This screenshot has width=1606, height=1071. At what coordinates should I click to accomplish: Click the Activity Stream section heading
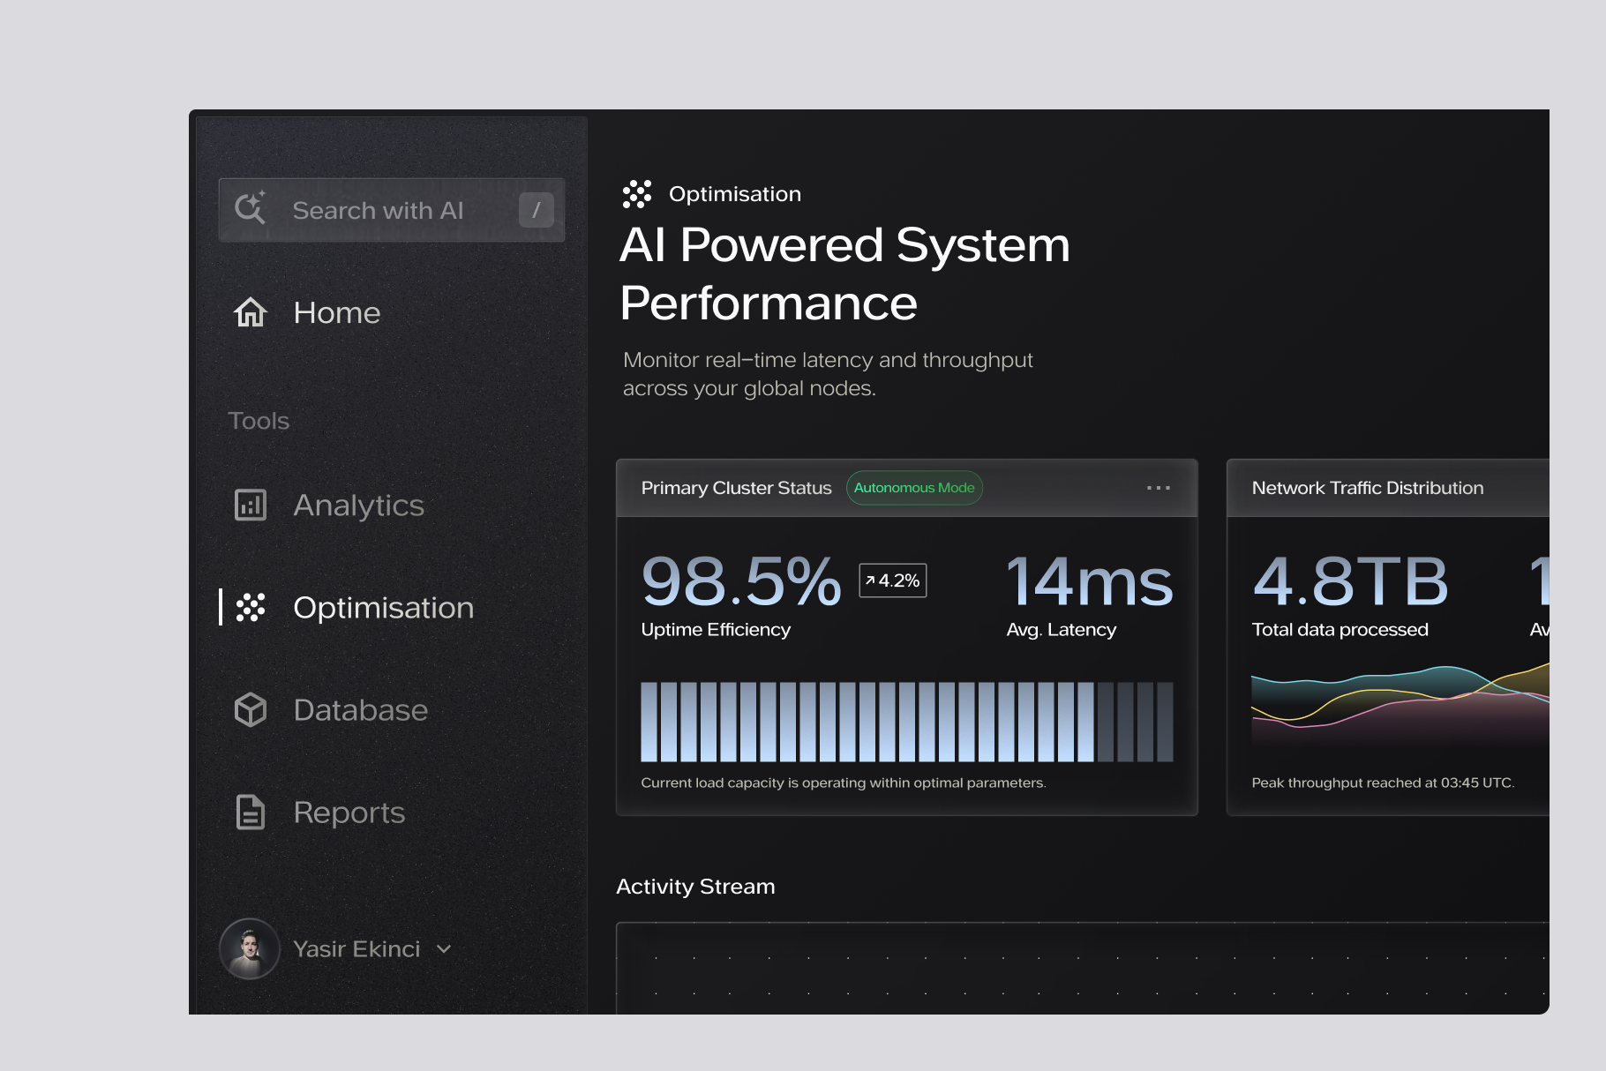[695, 886]
